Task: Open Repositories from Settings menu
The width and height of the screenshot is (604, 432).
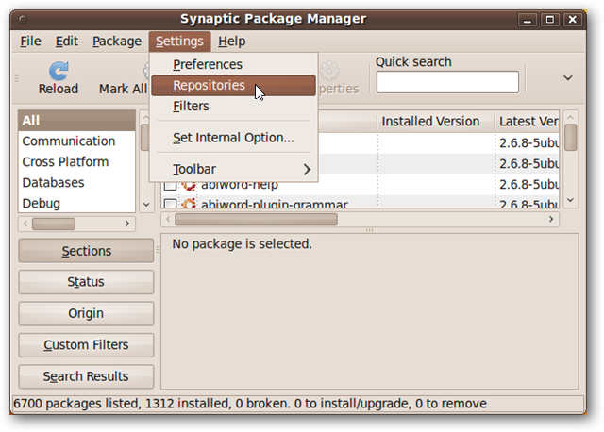Action: tap(209, 86)
